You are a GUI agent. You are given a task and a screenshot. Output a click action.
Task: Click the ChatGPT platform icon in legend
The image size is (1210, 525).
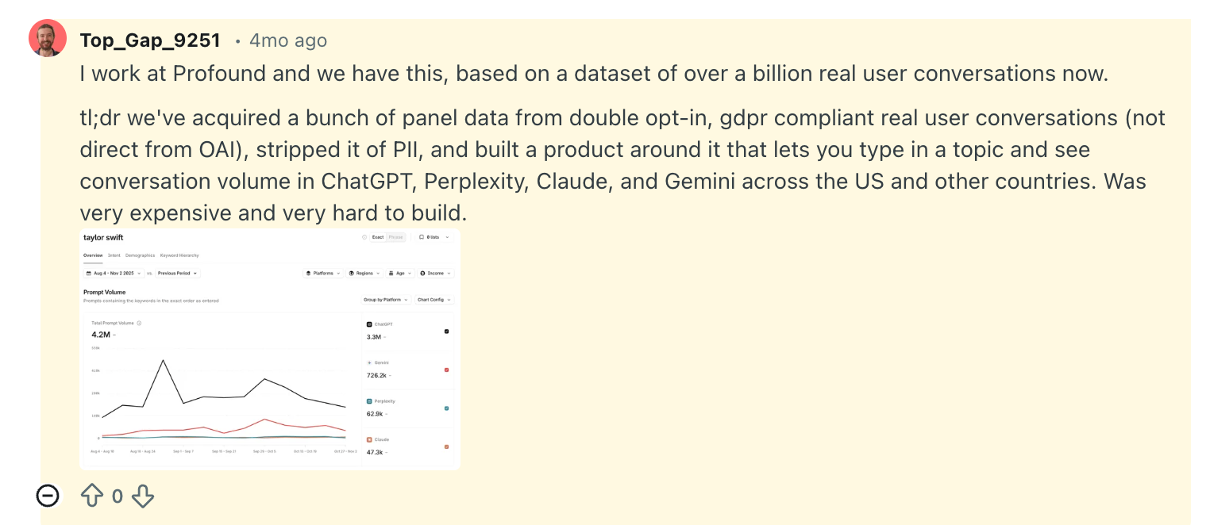(369, 324)
